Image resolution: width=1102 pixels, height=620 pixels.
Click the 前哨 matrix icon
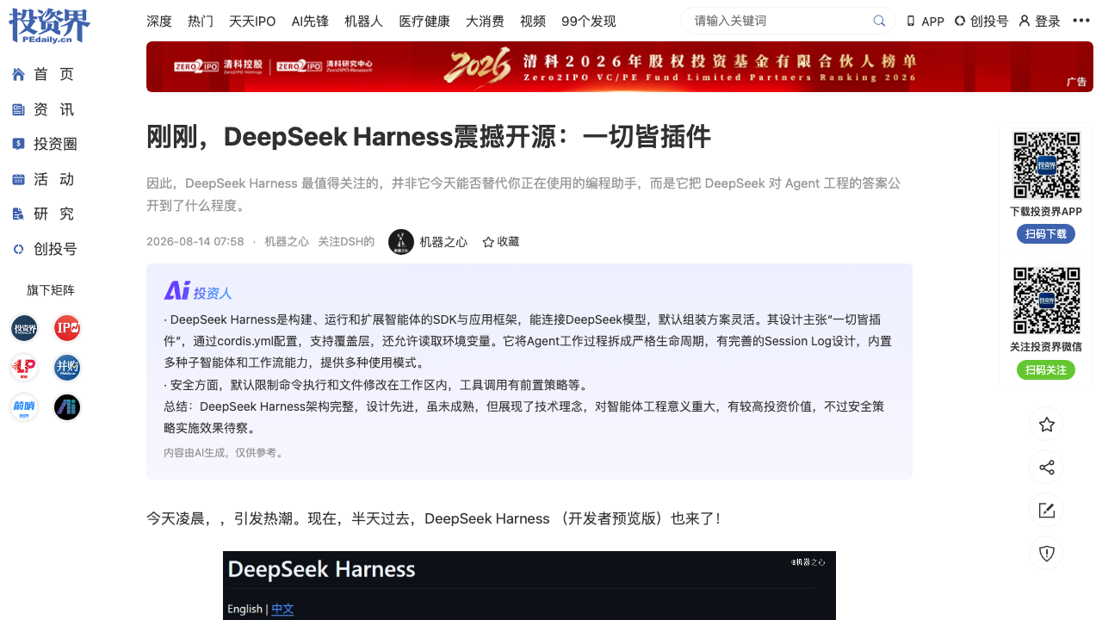(x=24, y=407)
